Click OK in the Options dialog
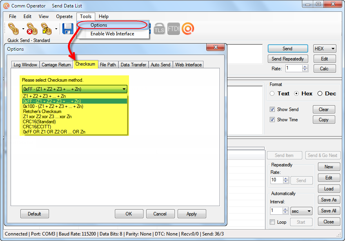This screenshot has width=345, height=241. [129, 214]
